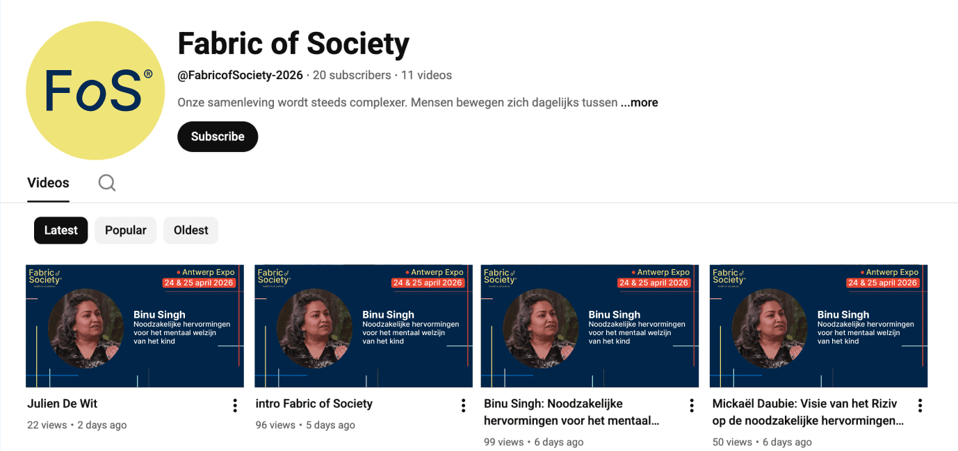Open Binu Singh Noodzakelijke hervormingen thumbnail
Screen dimensions: 958x451
tap(590, 325)
